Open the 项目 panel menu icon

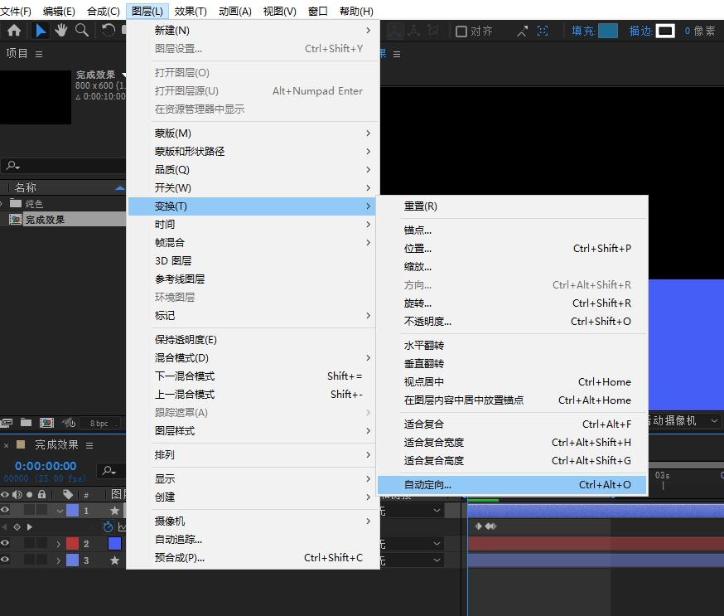39,55
